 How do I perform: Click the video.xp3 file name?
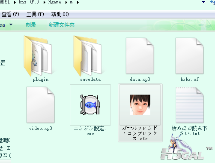click(x=41, y=128)
